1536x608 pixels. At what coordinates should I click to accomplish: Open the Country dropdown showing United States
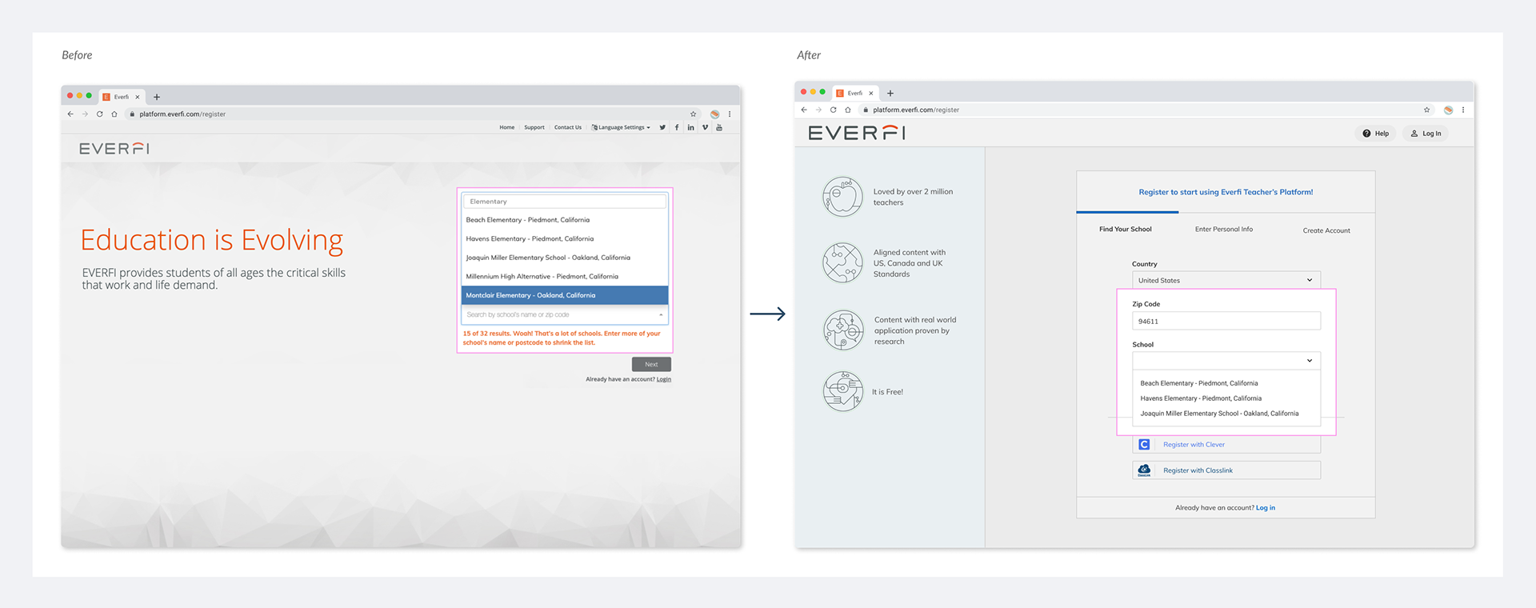coord(1226,280)
